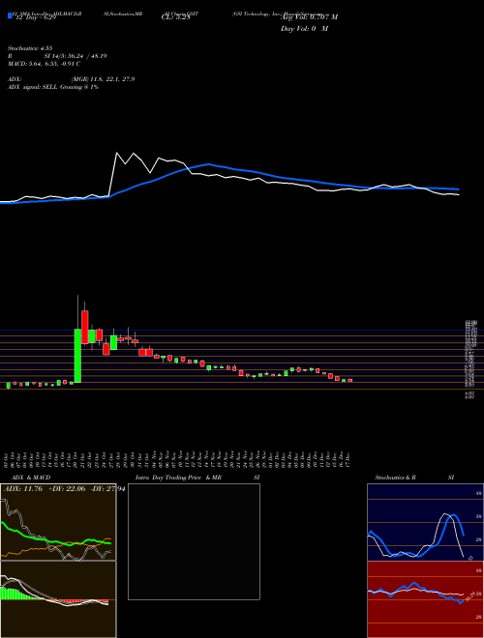
Task: Click the ADX (MGR) 11.8, 22.1, 27.9 line
Action: coord(72,79)
